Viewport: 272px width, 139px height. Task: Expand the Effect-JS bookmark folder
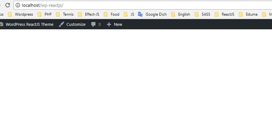pyautogui.click(x=89, y=14)
